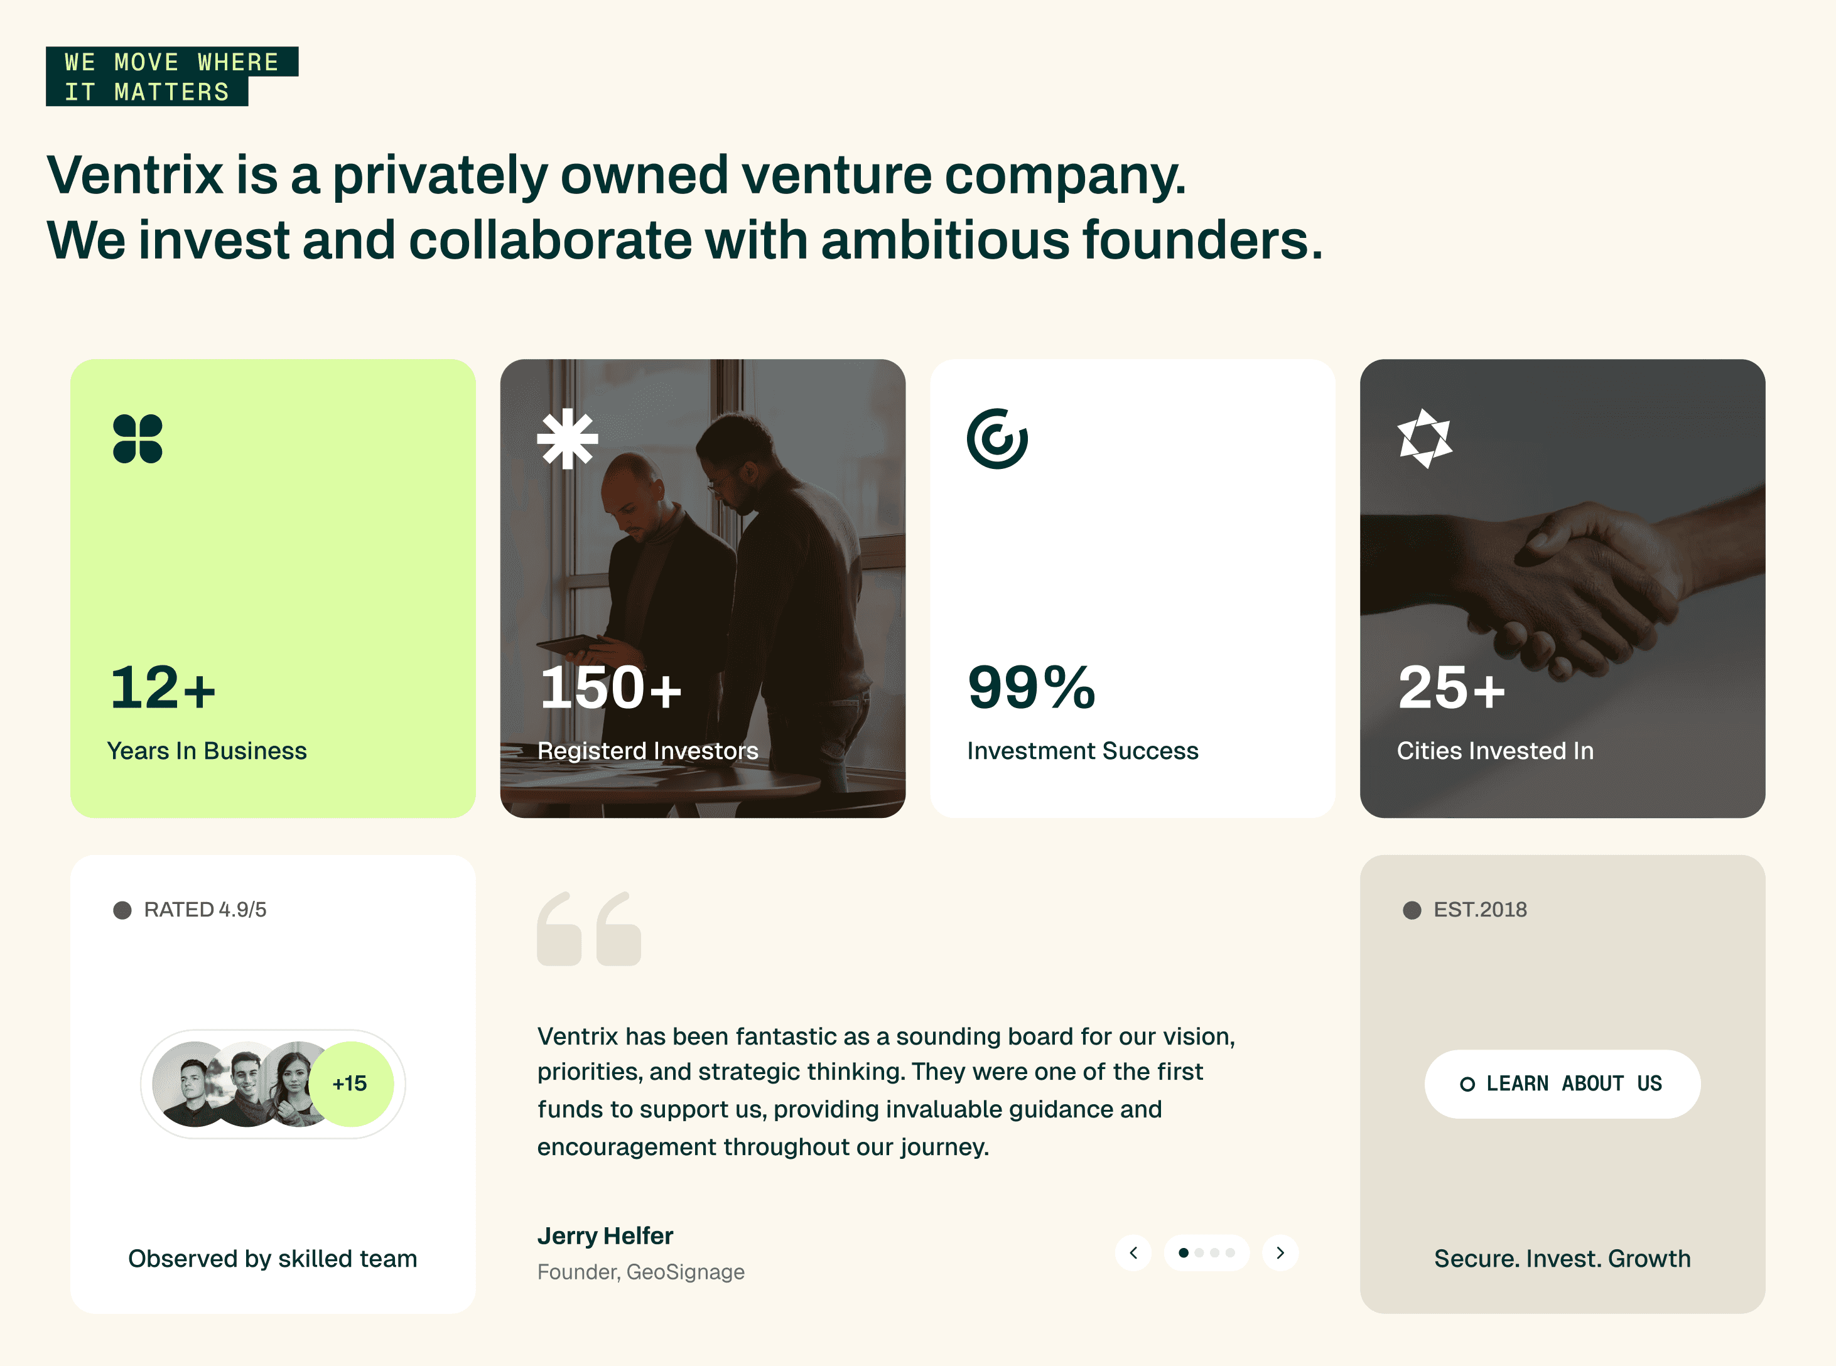Click the four-leaf clover icon
This screenshot has height=1366, width=1836.
click(138, 438)
